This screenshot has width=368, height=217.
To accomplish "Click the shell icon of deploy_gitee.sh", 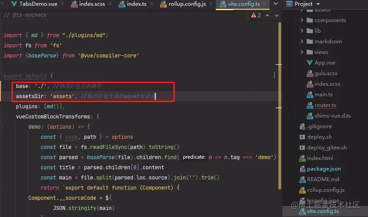I will tap(302, 148).
